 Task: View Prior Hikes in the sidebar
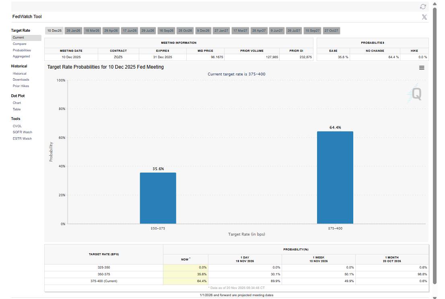click(21, 86)
